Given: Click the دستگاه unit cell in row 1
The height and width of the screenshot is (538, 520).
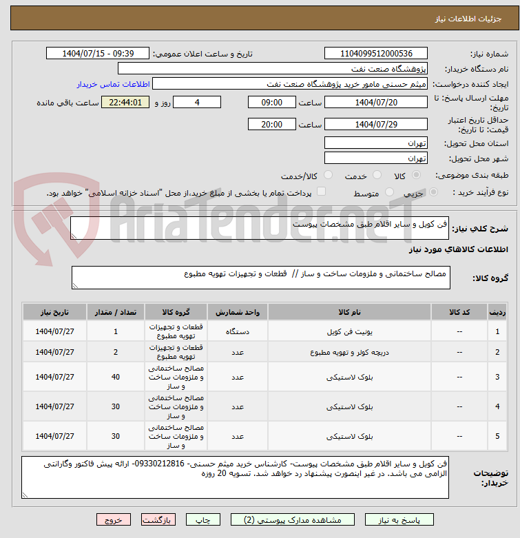Looking at the screenshot, I should [238, 331].
